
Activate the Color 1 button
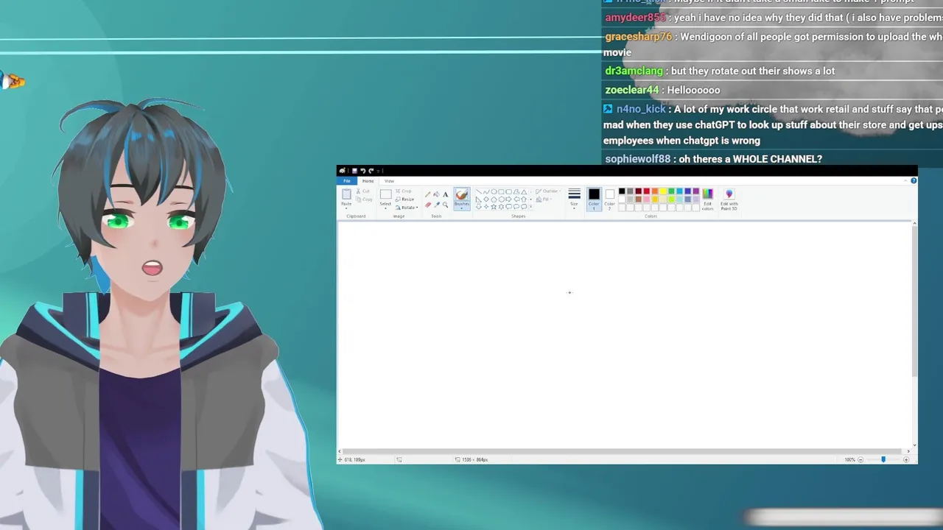point(594,199)
